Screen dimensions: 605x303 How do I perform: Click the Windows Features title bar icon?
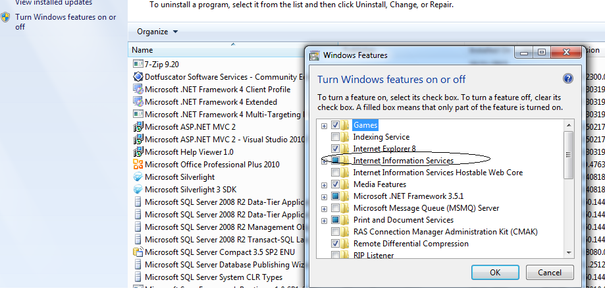(x=315, y=55)
